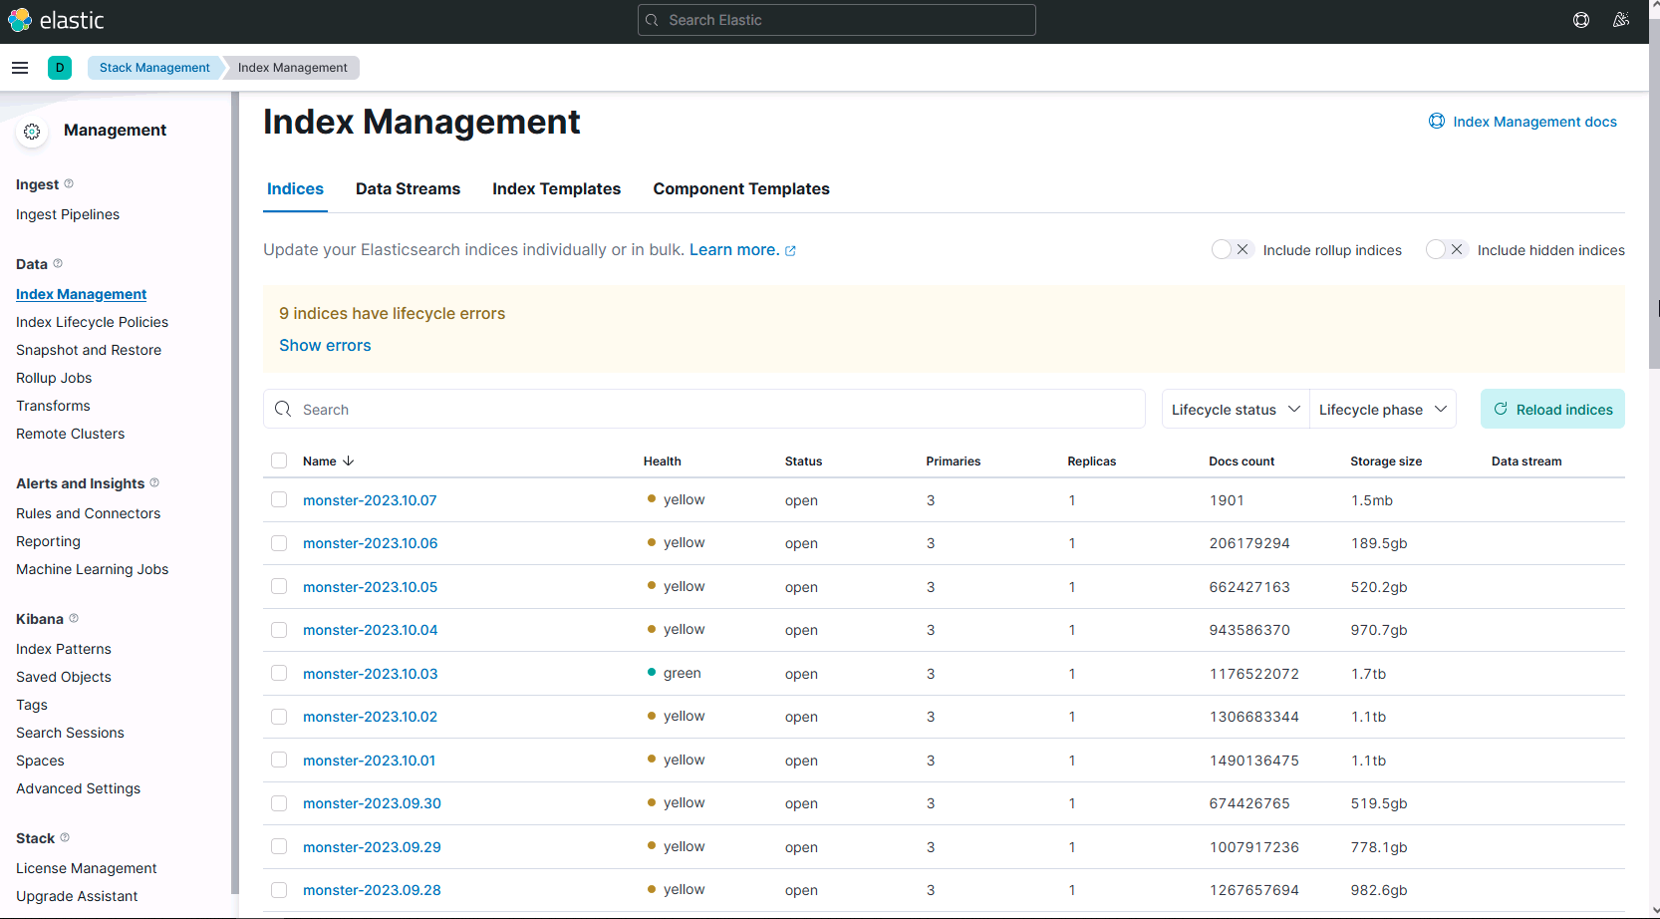Click info icon next to Kibana heading
This screenshot has width=1660, height=919.
tap(74, 619)
